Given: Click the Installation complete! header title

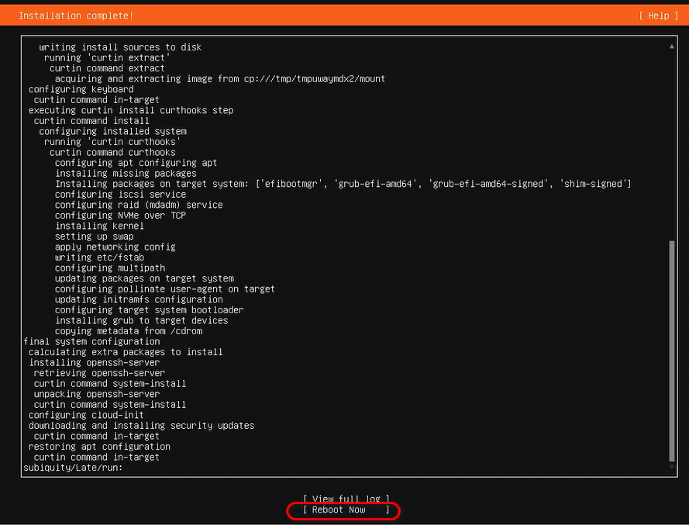Looking at the screenshot, I should 75,16.
